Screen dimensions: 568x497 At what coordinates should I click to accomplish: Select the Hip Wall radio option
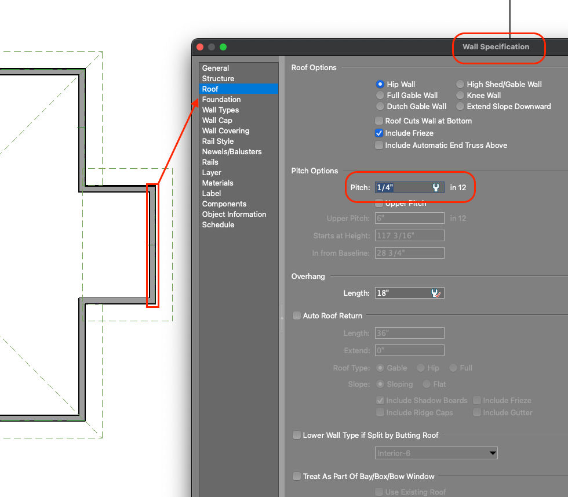click(x=380, y=85)
